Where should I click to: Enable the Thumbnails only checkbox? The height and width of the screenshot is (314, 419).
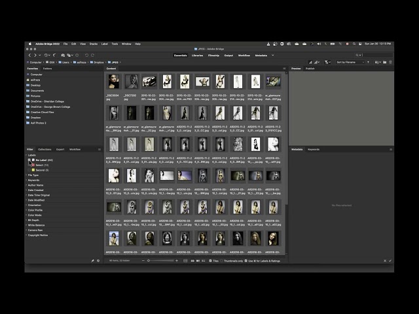(221, 260)
